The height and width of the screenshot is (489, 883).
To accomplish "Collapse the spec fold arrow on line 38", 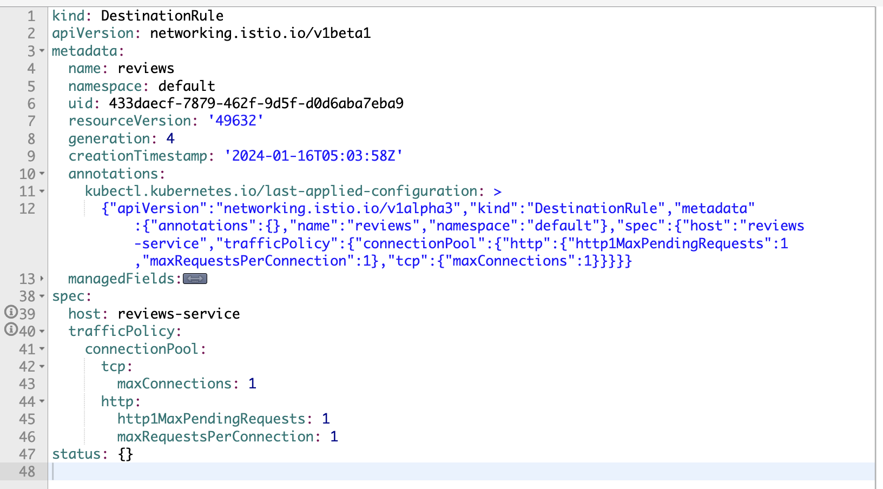I will click(42, 296).
